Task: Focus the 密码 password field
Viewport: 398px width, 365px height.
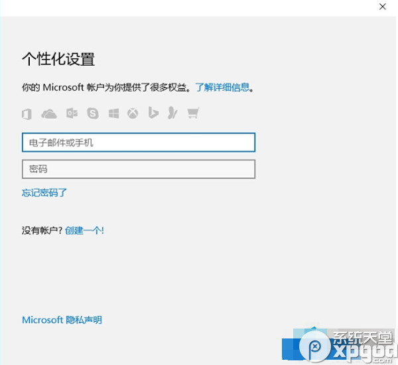Action: [139, 169]
